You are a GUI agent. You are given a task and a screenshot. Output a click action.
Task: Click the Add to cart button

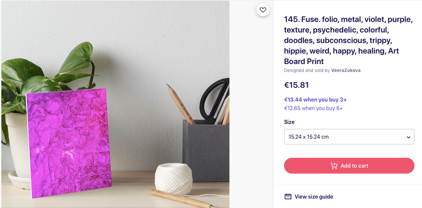pos(349,165)
